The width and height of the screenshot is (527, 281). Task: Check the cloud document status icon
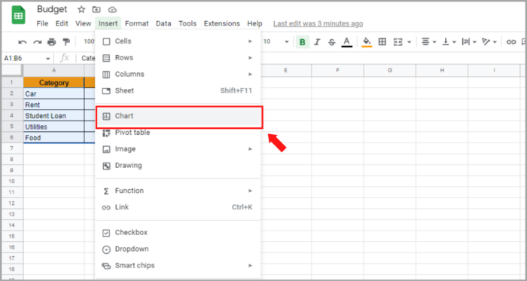112,9
